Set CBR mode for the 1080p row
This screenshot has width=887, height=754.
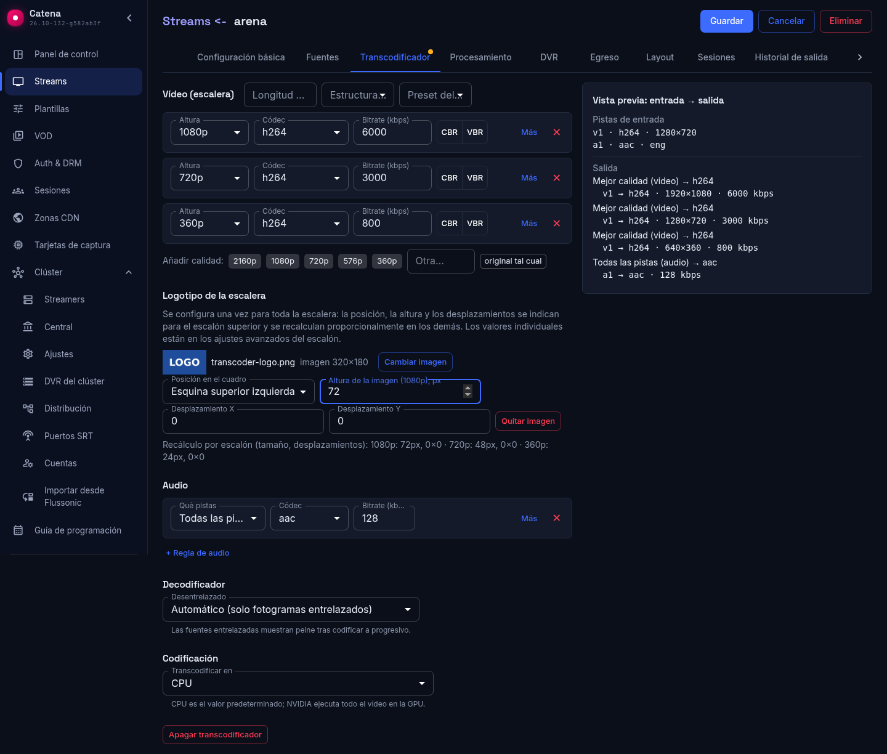[450, 132]
